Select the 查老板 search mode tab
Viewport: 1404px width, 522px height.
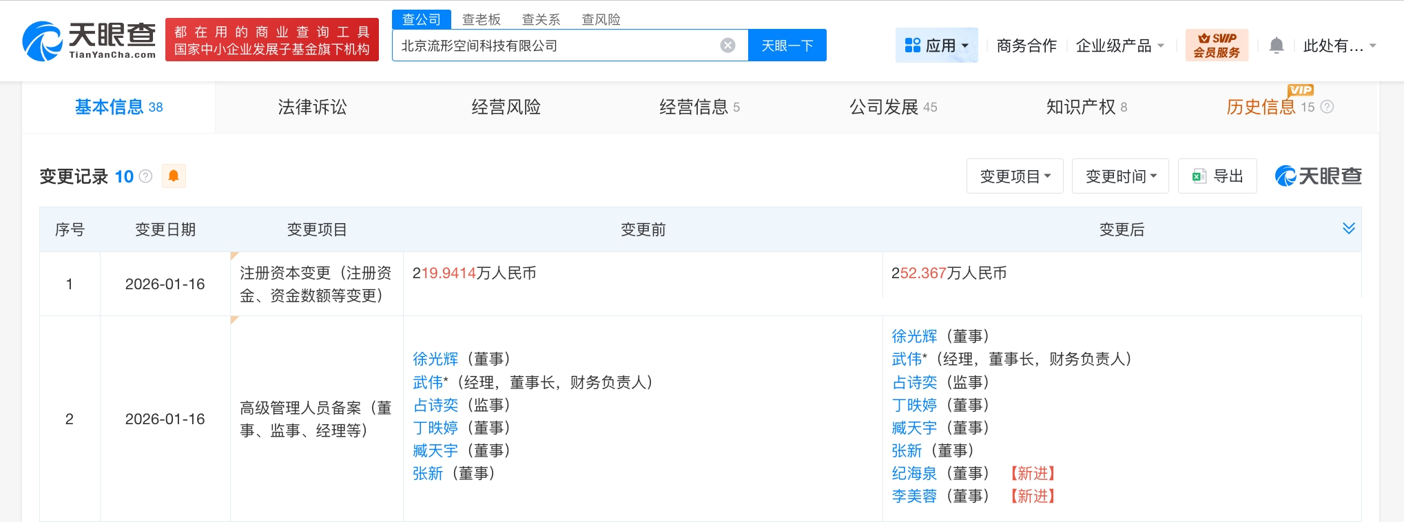[481, 19]
